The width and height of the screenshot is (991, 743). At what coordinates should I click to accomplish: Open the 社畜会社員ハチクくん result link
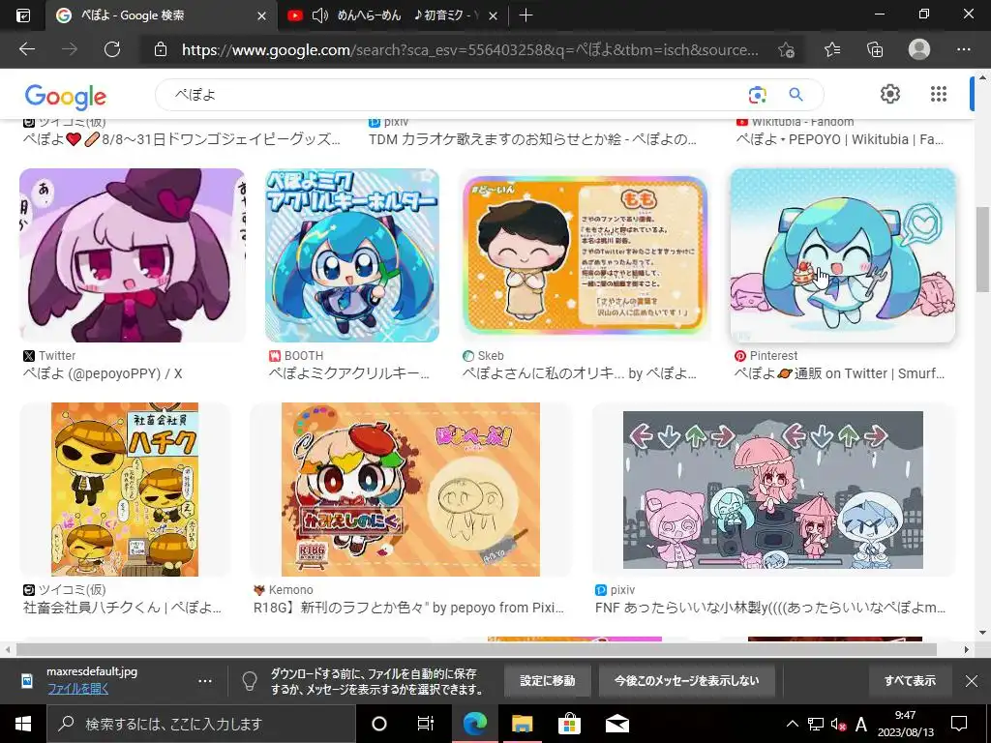(x=122, y=608)
